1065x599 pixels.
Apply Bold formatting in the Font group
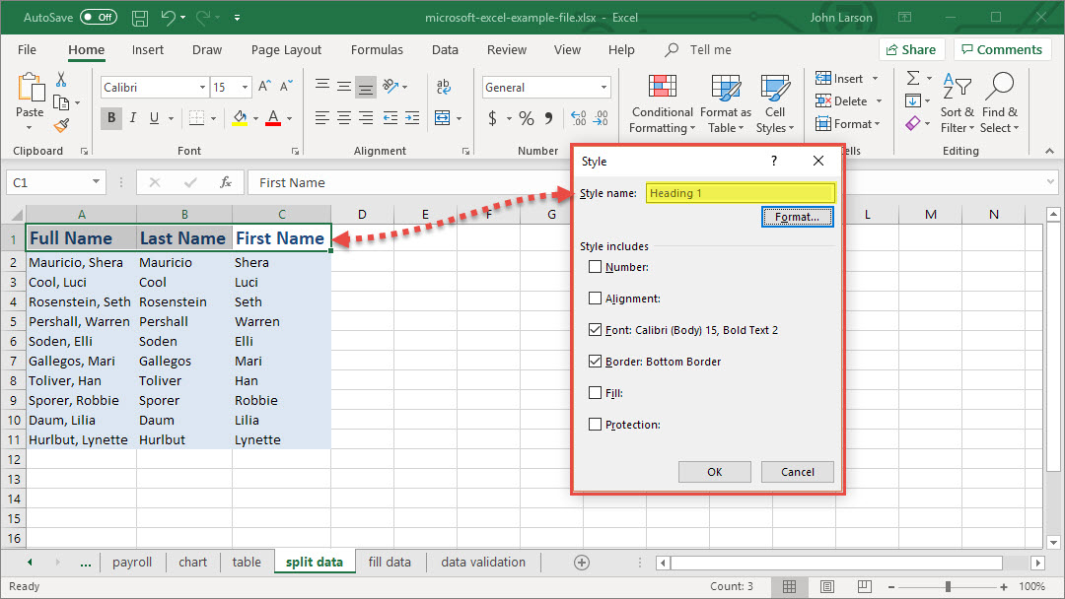point(111,118)
